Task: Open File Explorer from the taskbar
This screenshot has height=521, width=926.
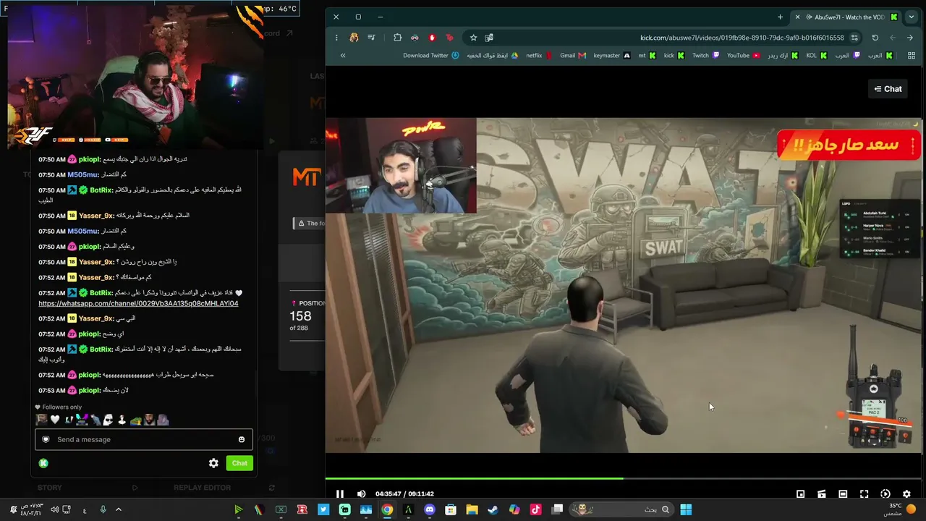Action: point(472,509)
